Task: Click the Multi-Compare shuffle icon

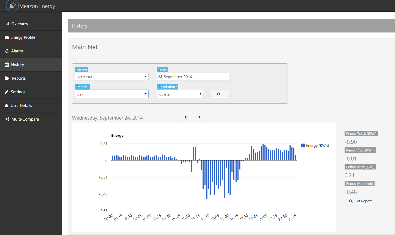Action: [7, 119]
